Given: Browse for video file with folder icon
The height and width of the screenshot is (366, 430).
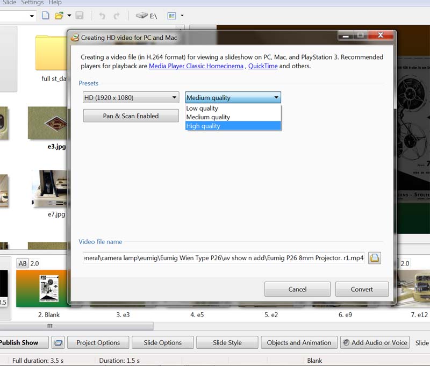Looking at the screenshot, I should click(375, 258).
